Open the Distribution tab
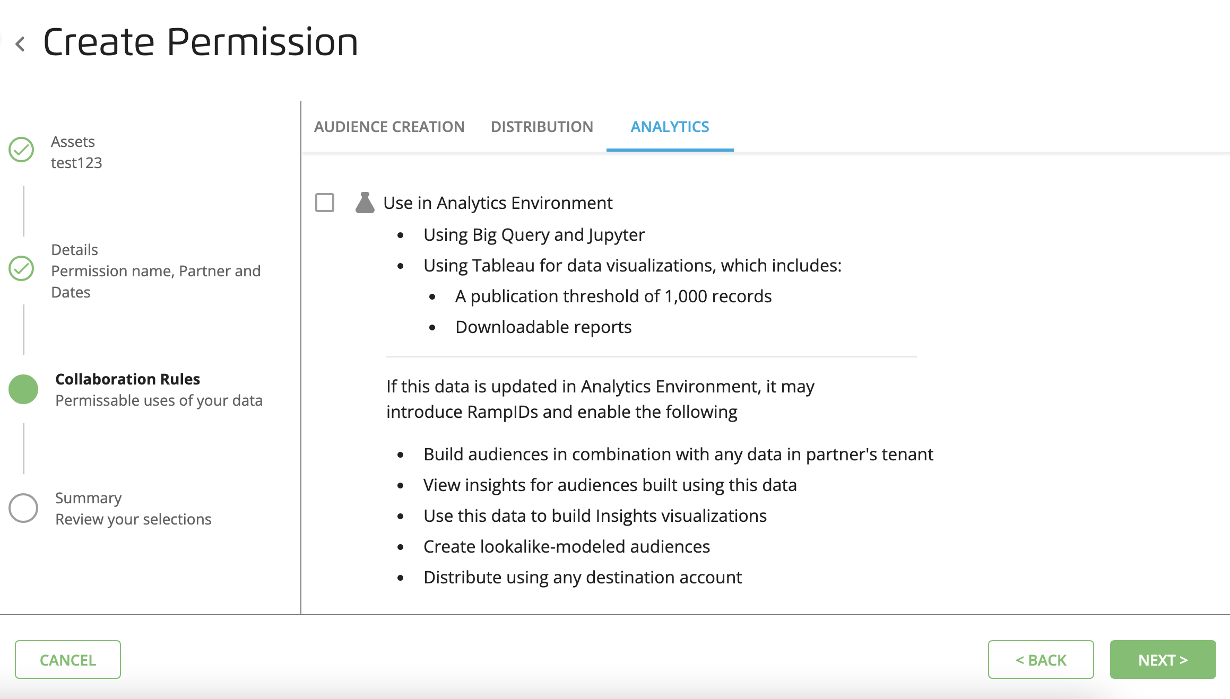The image size is (1230, 699). tap(542, 127)
